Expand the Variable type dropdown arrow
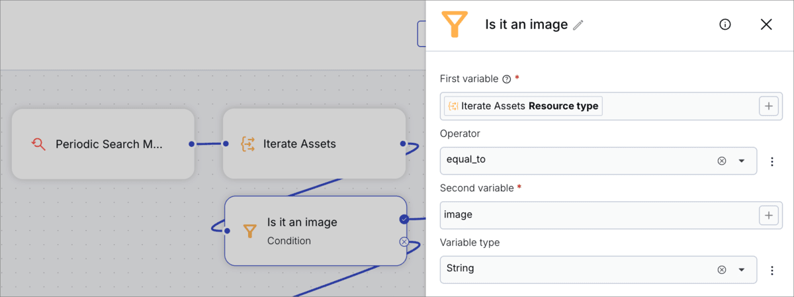Viewport: 794px width, 297px height. 742,269
